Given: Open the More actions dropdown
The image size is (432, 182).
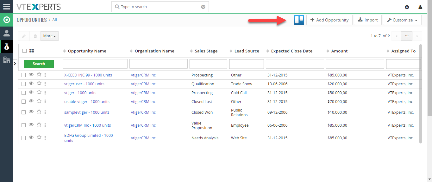Looking at the screenshot, I should coord(49,36).
